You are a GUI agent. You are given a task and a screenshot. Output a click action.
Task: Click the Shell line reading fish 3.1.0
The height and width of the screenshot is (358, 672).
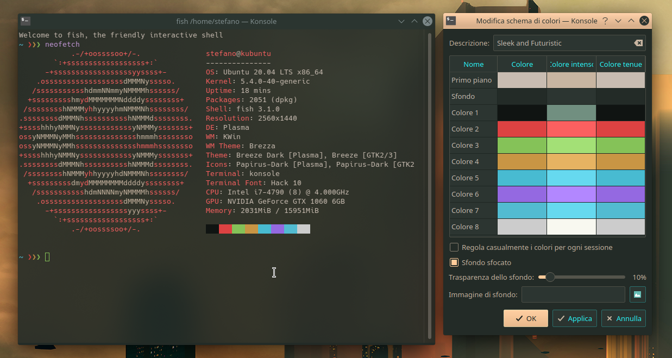[243, 109]
